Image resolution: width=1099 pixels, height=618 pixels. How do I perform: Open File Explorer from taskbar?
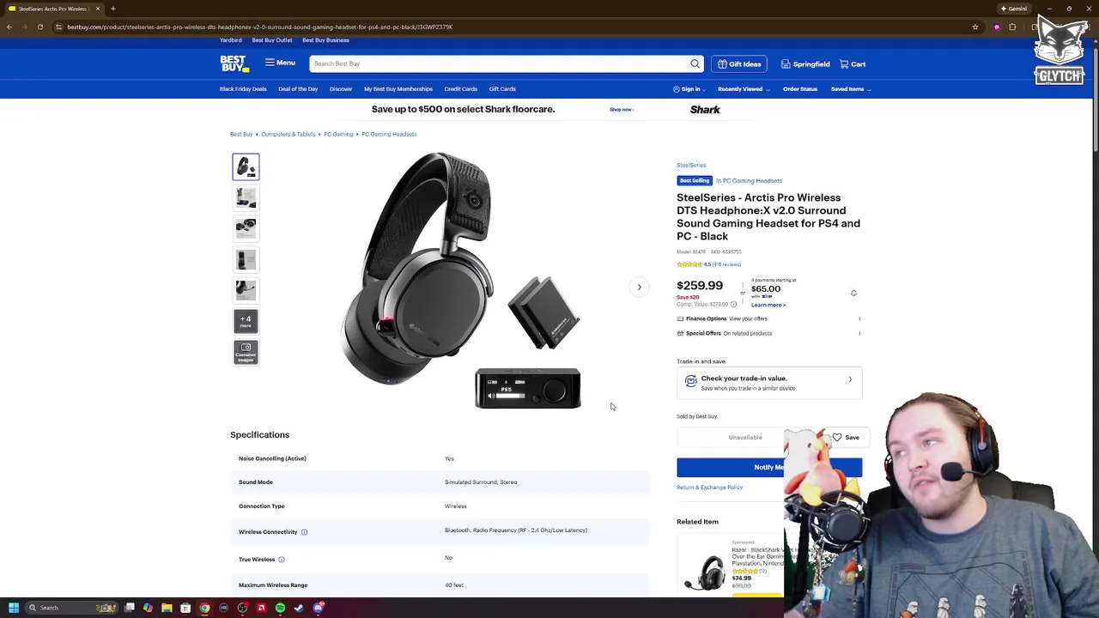pos(167,608)
